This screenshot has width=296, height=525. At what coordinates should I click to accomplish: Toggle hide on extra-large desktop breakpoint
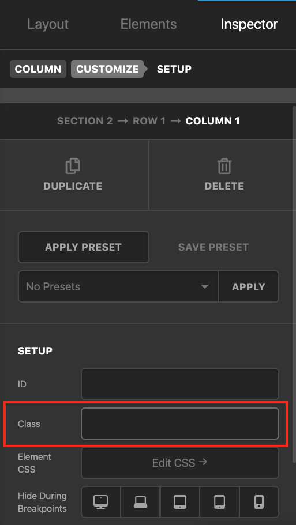point(101,502)
